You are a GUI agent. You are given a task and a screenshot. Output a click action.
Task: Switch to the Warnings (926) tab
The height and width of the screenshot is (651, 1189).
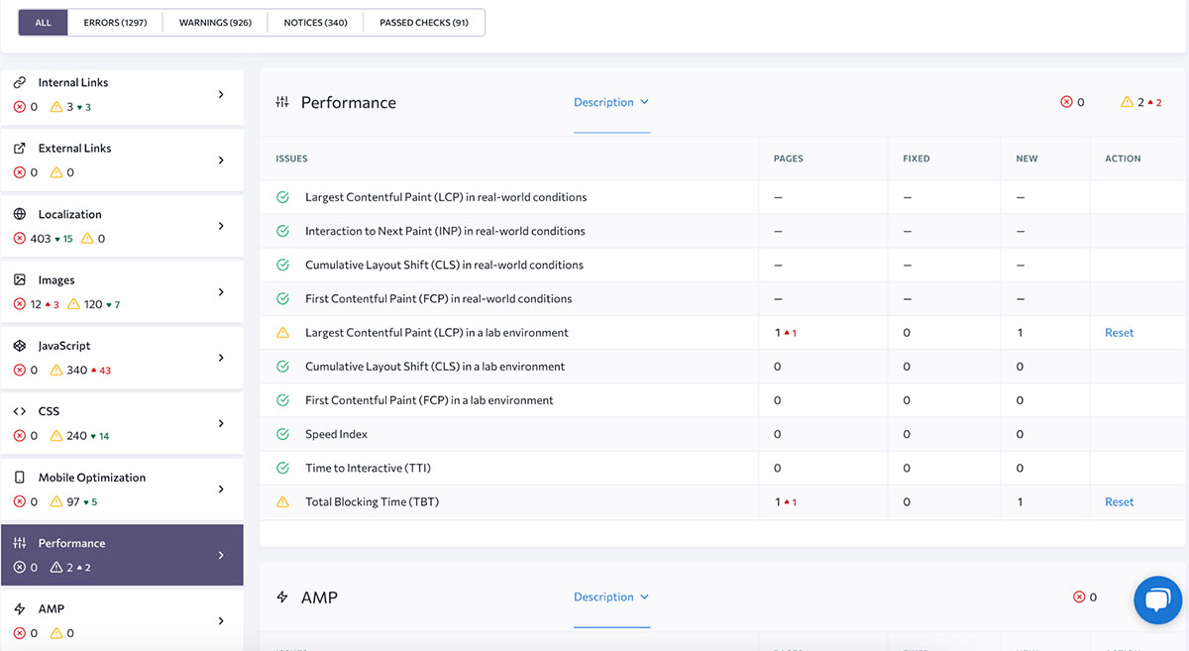coord(215,23)
